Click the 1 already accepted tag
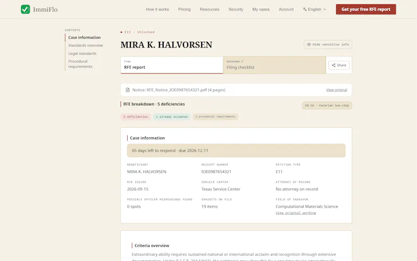417x261 pixels. pyautogui.click(x=172, y=116)
